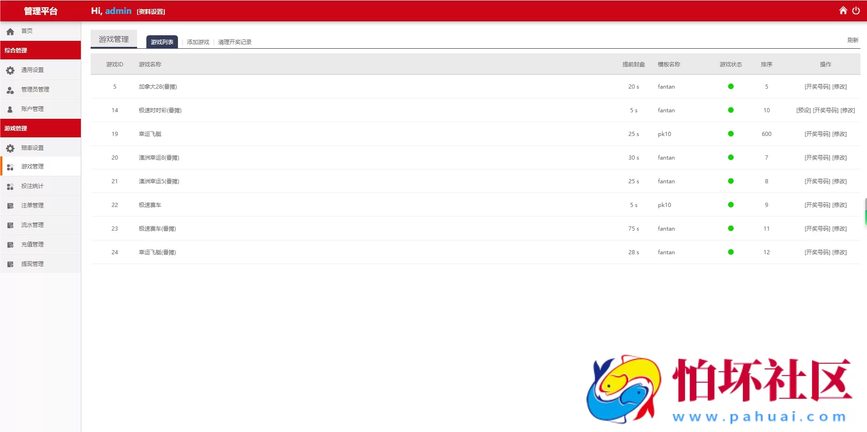Viewport: 867px width, 432px height.
Task: Collapse the 综合管理 sidebar section
Action: click(40, 50)
